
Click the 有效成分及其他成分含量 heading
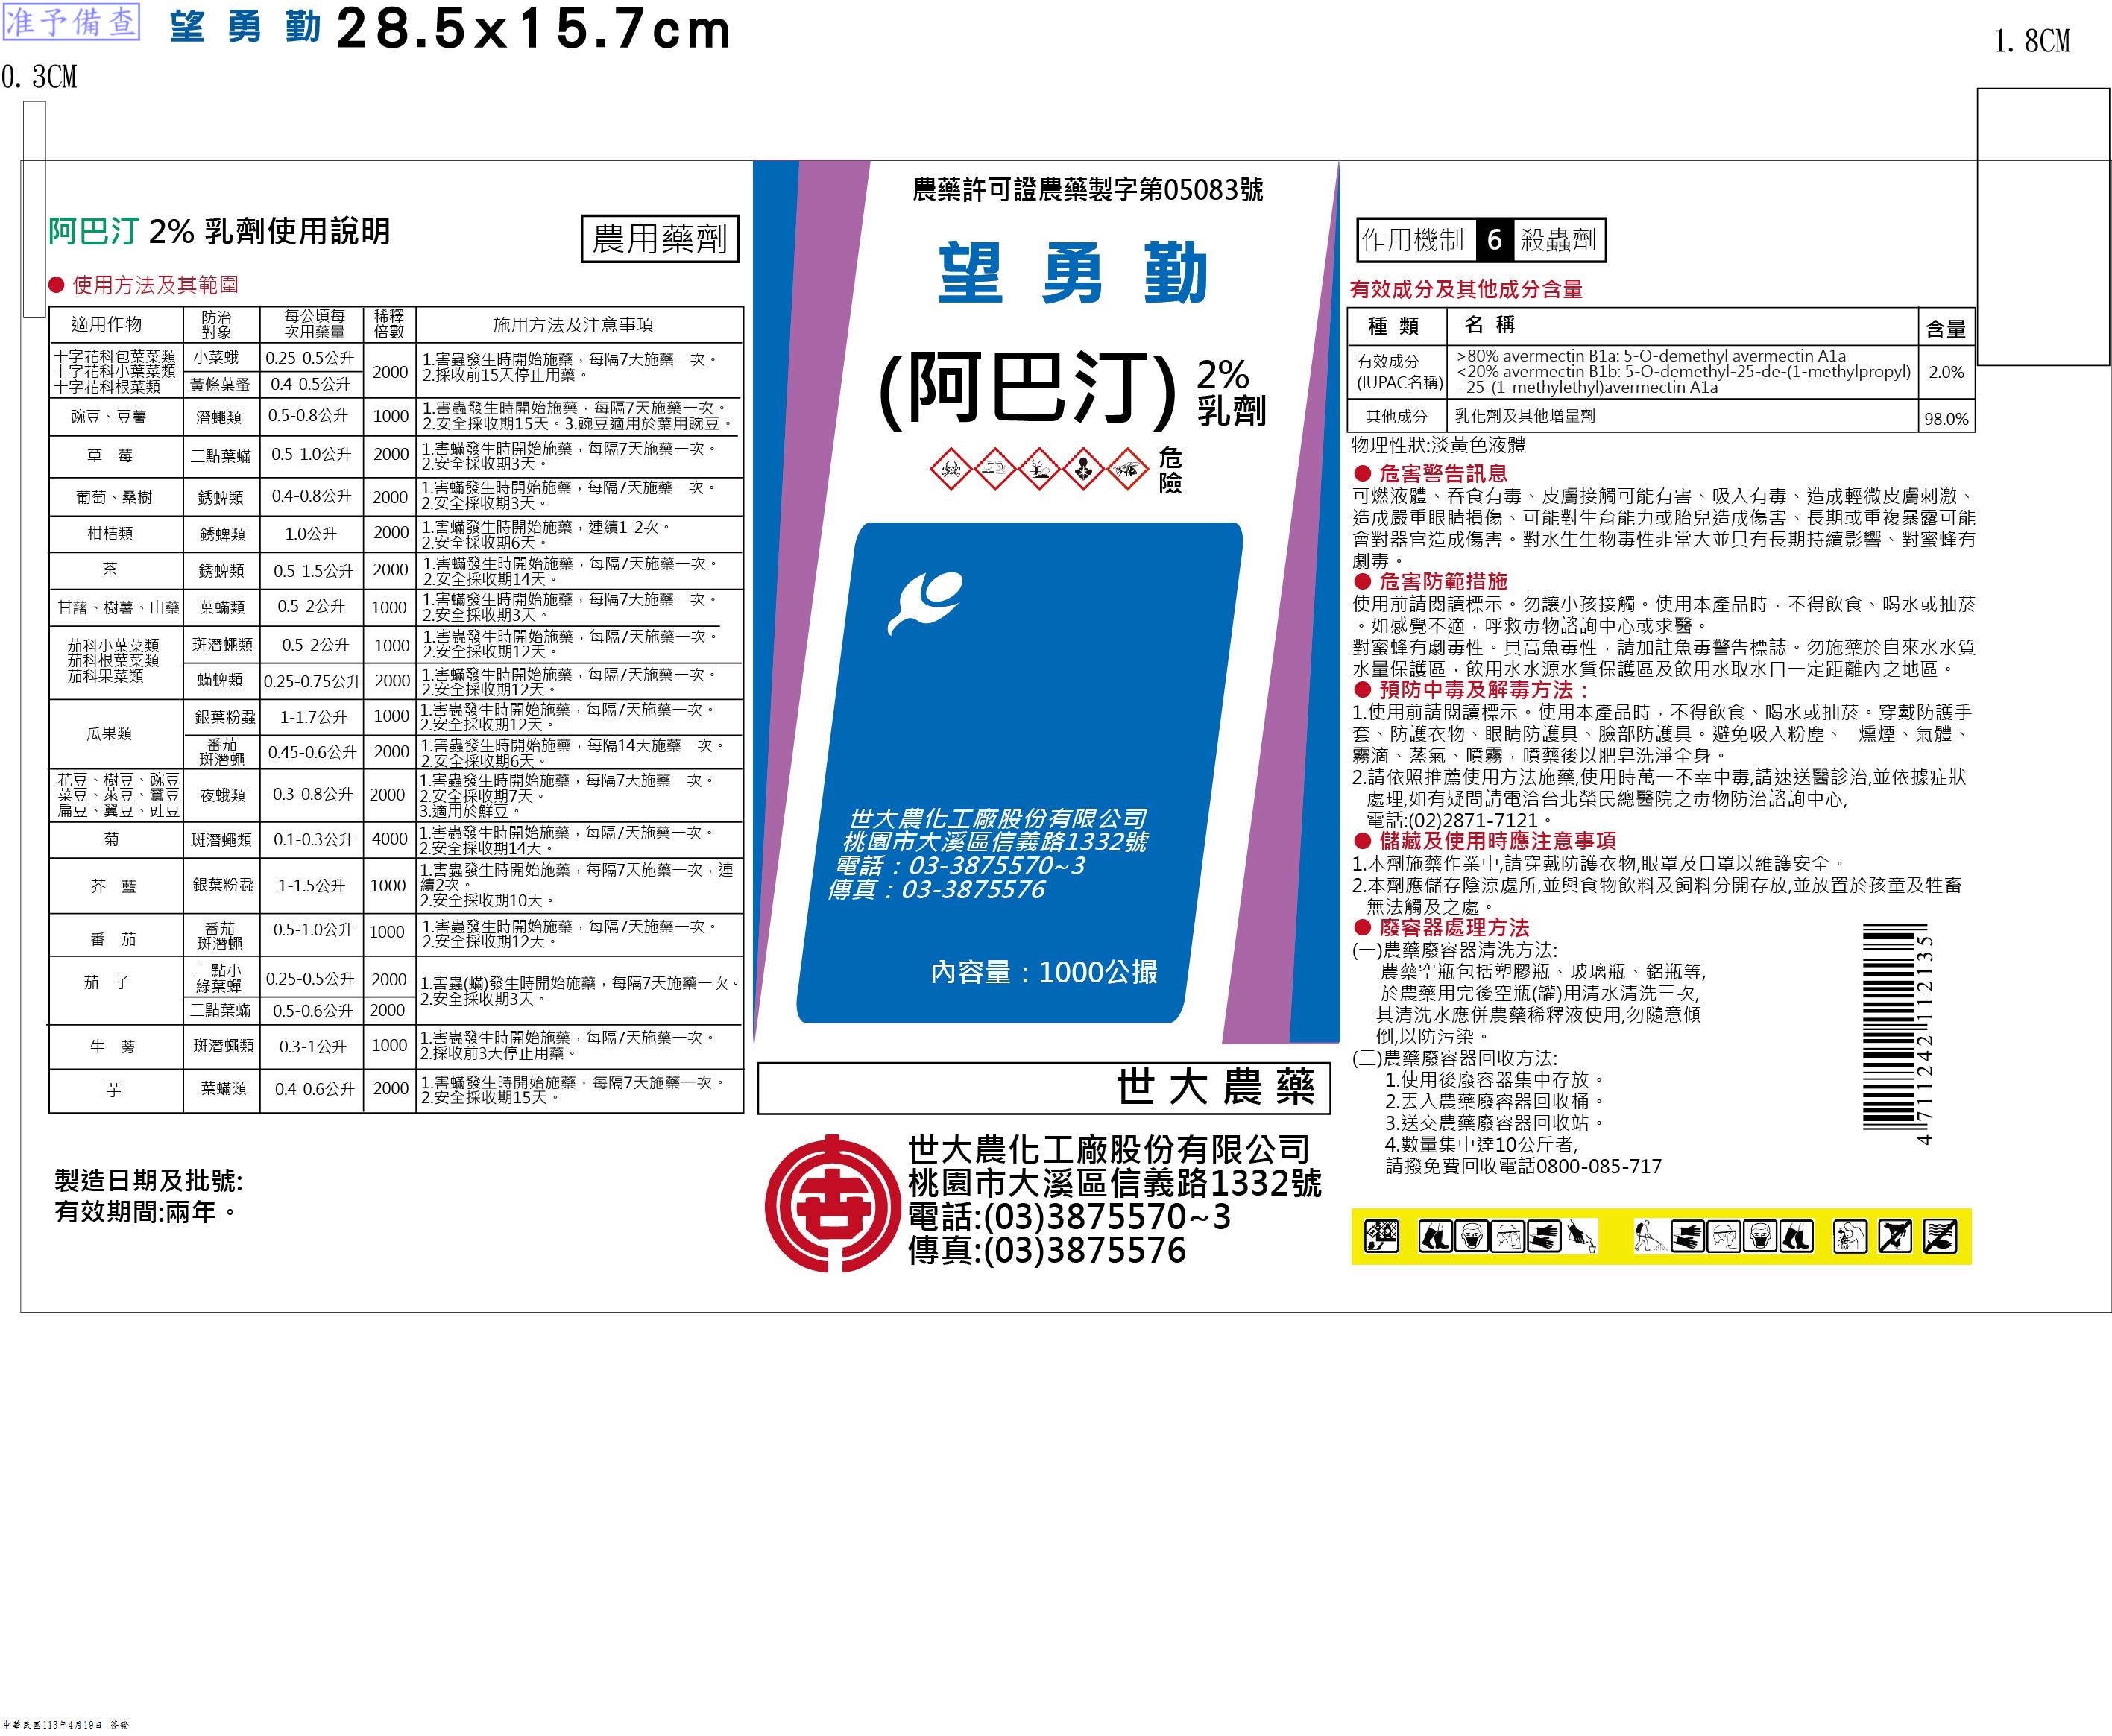pos(1466,290)
